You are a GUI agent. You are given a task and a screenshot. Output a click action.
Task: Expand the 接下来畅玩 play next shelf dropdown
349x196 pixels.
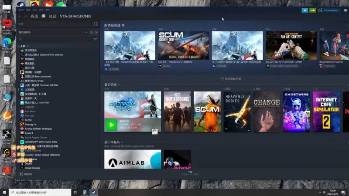click(x=122, y=142)
